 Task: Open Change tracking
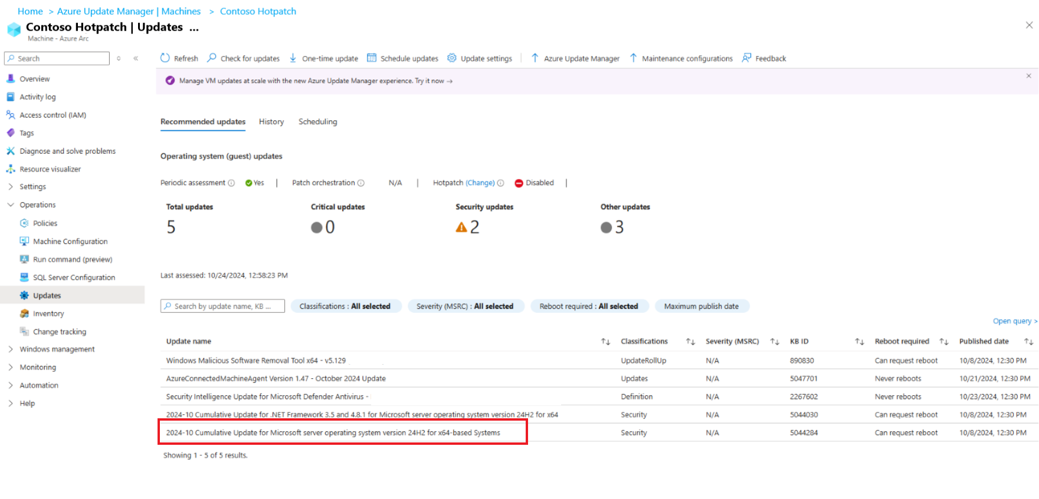(60, 332)
